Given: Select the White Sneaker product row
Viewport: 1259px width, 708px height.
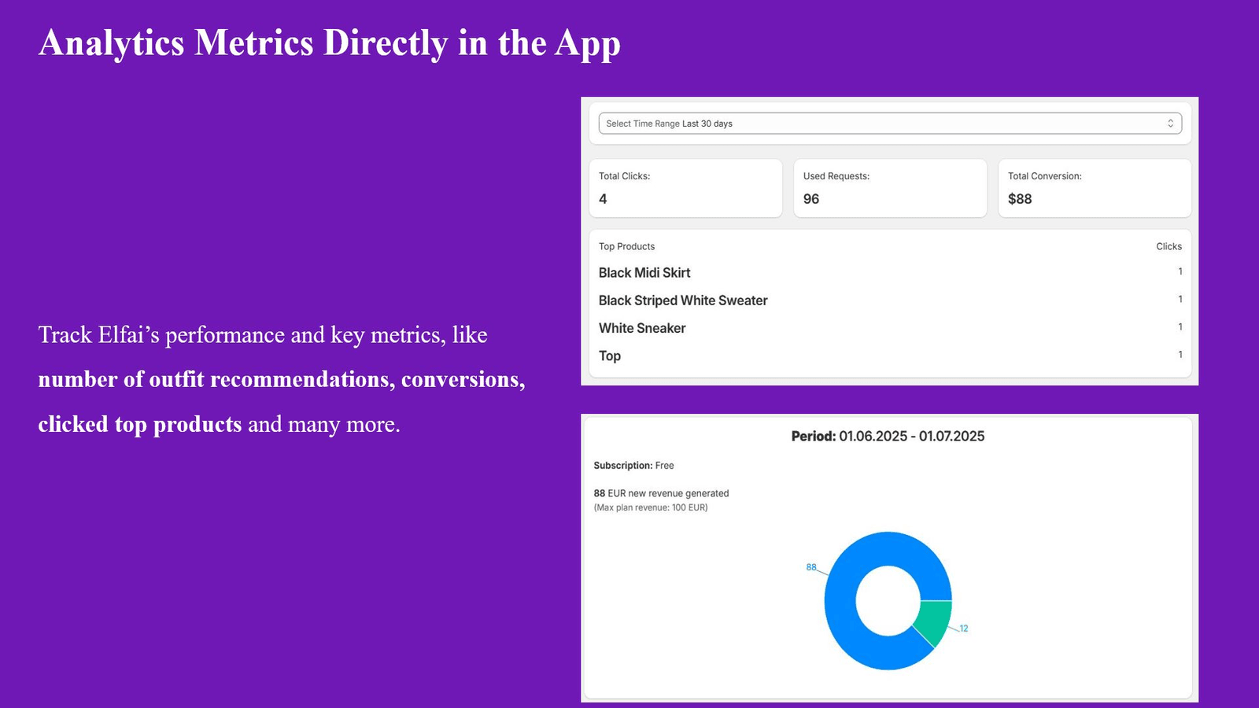Looking at the screenshot, I should [890, 327].
